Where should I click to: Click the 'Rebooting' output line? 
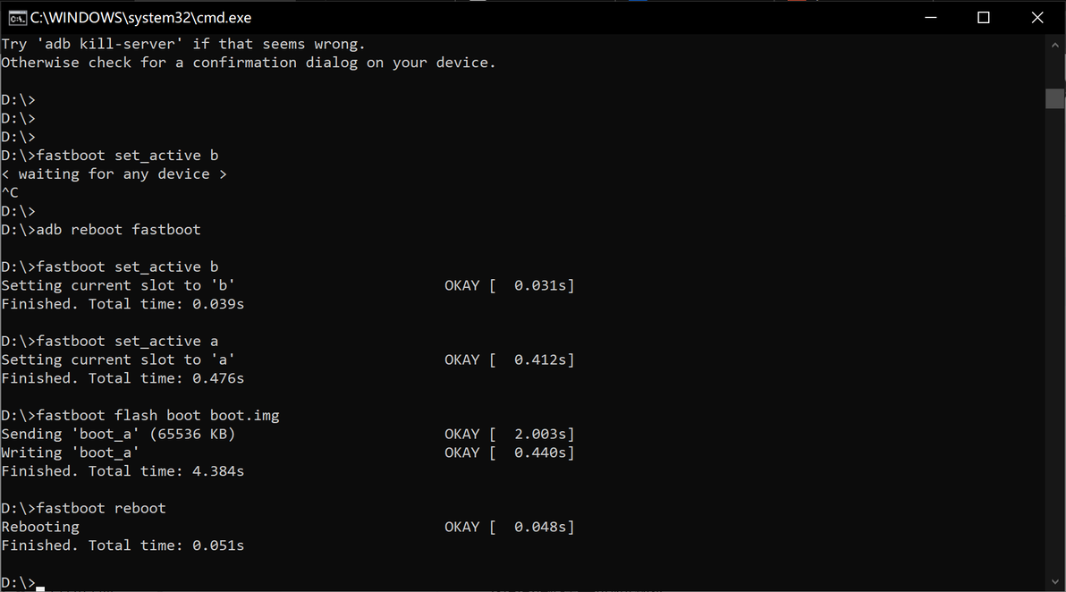pos(40,527)
